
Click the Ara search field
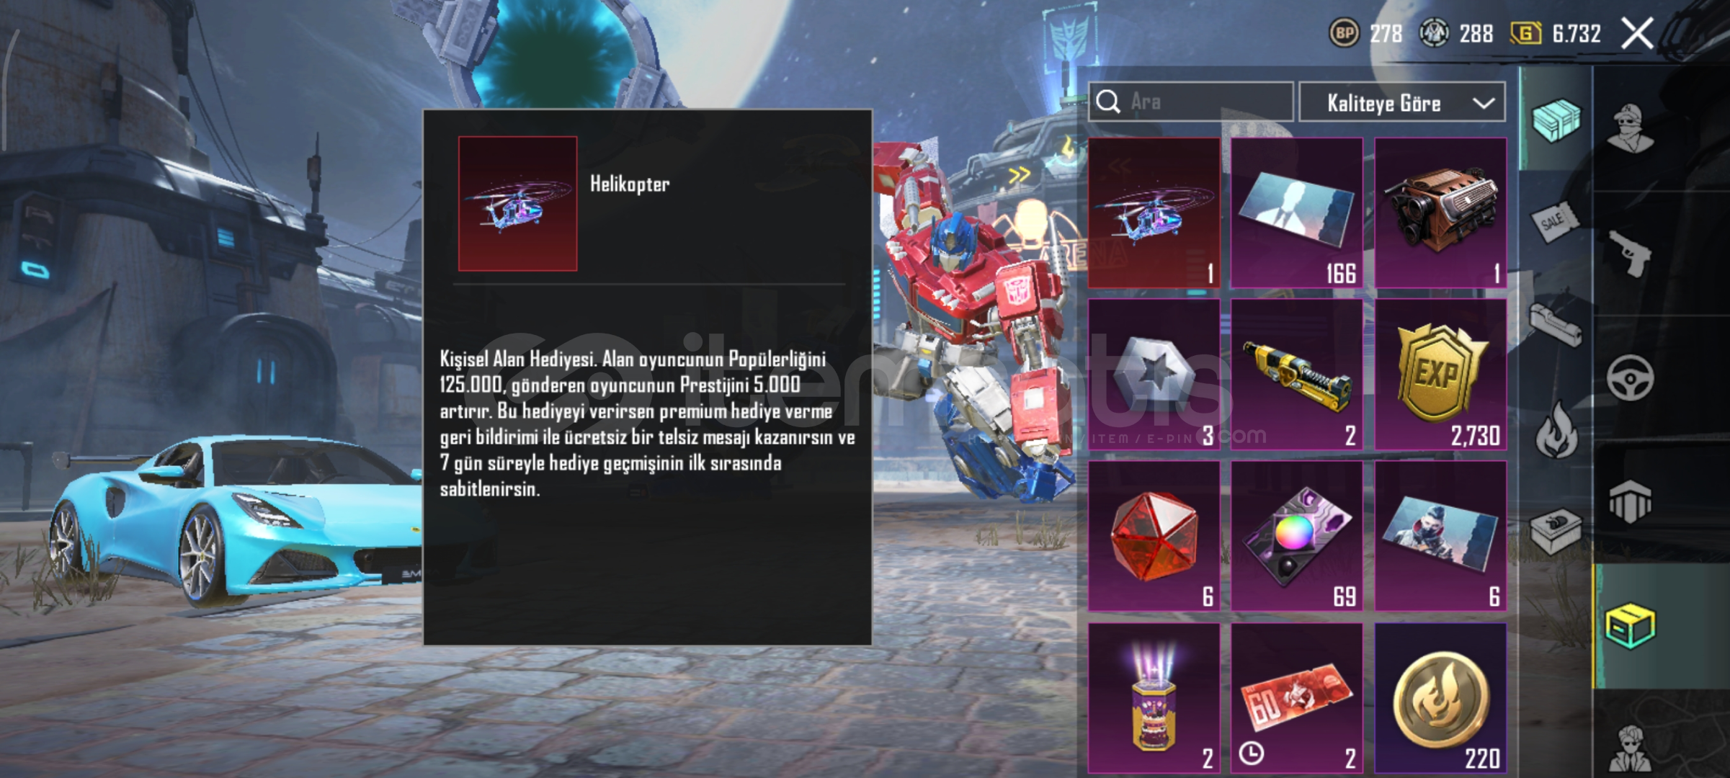[x=1191, y=102]
